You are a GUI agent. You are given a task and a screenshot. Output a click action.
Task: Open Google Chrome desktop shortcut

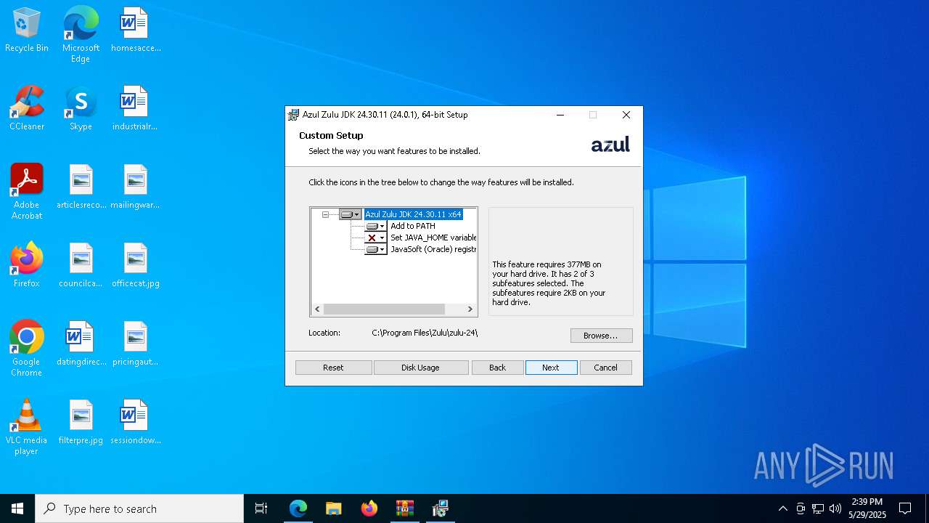click(27, 349)
